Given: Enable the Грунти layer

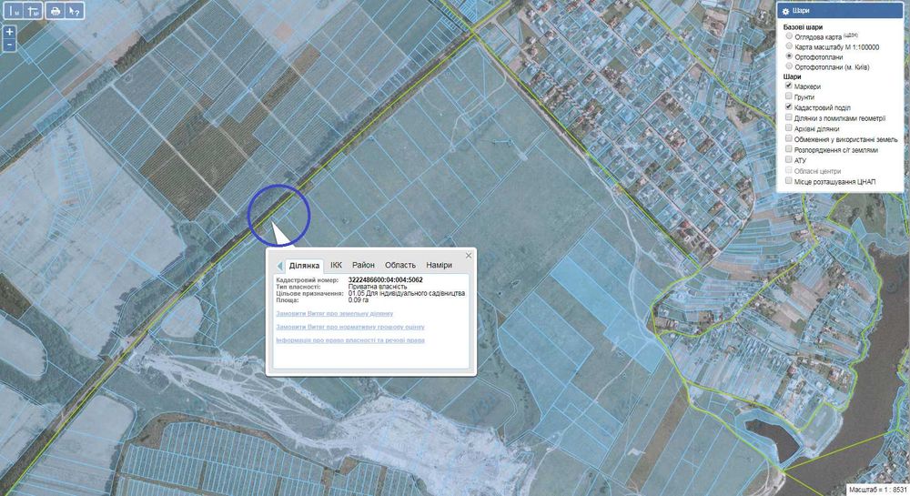Looking at the screenshot, I should pyautogui.click(x=789, y=96).
